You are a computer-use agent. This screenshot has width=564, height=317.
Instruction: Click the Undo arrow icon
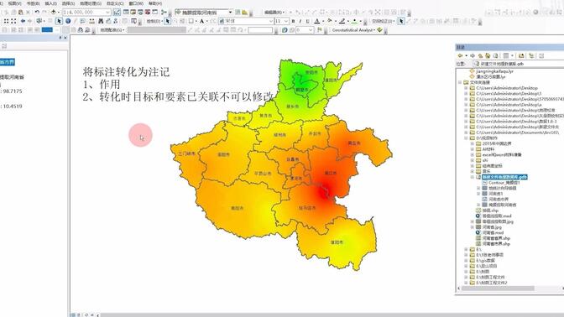point(37,13)
